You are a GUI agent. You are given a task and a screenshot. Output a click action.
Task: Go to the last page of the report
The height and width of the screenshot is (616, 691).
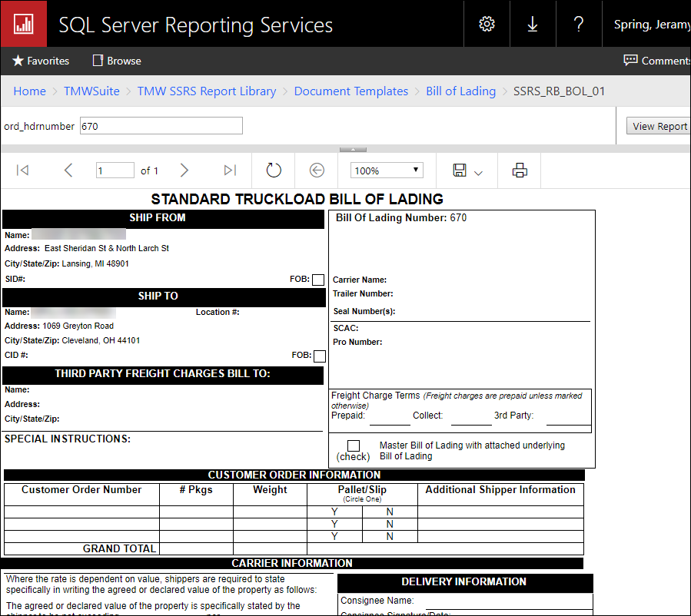pyautogui.click(x=229, y=170)
